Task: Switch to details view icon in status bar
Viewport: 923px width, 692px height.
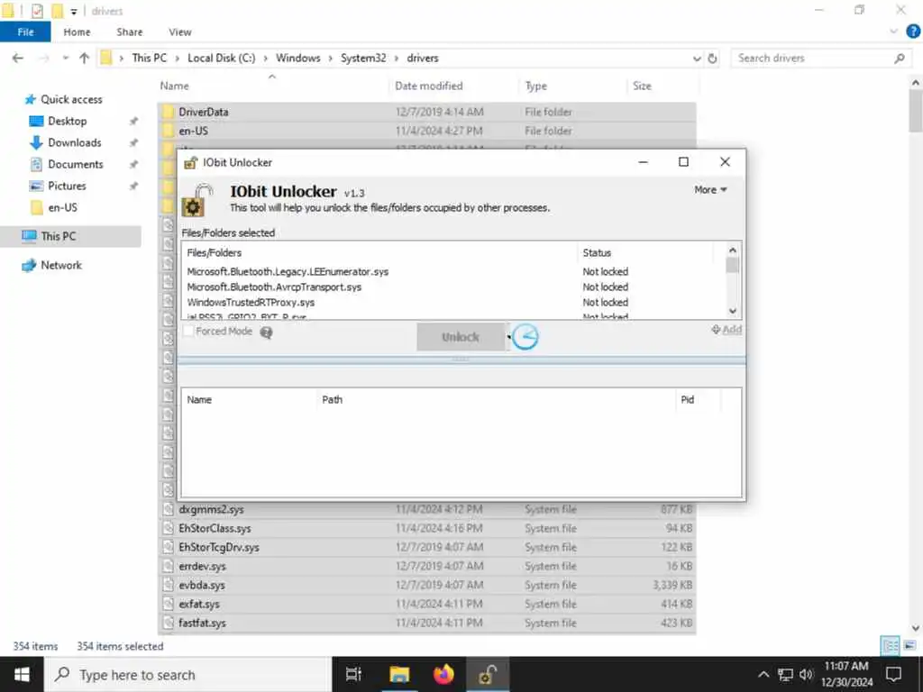Action: point(890,645)
